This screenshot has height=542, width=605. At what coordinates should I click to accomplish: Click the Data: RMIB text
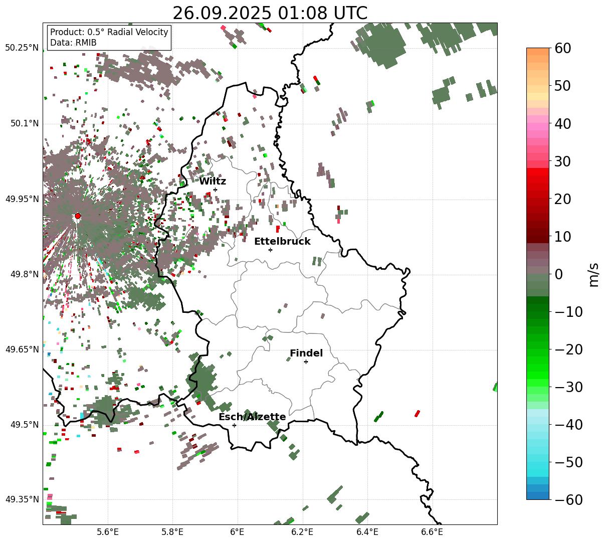tap(73, 43)
